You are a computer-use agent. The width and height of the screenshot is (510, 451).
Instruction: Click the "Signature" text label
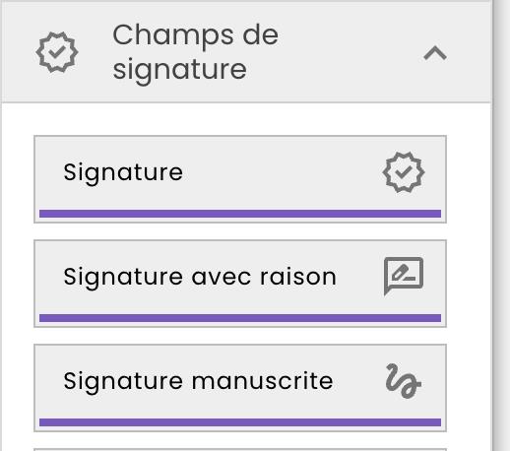click(x=123, y=173)
